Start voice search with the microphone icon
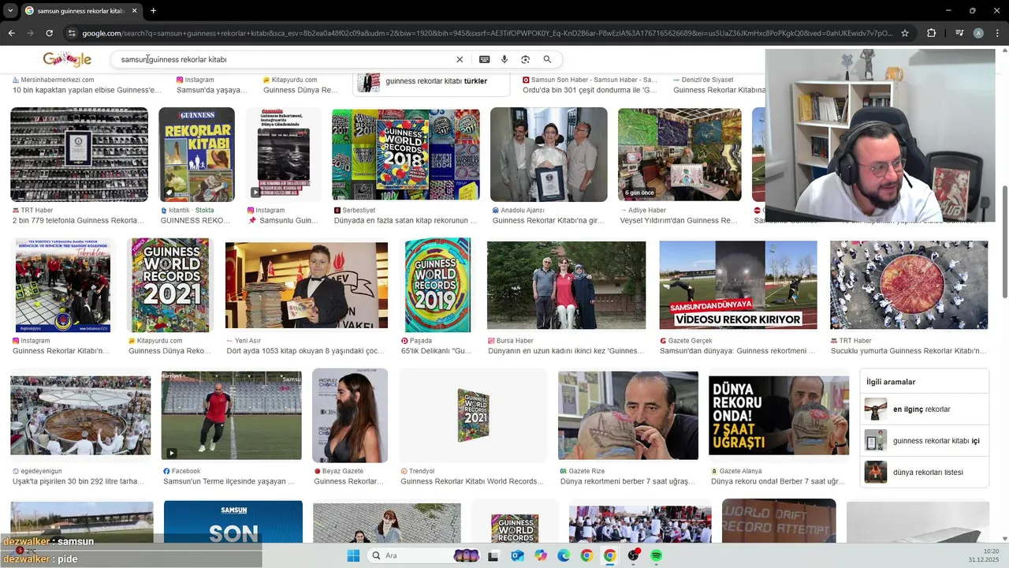The width and height of the screenshot is (1009, 568). click(504, 59)
